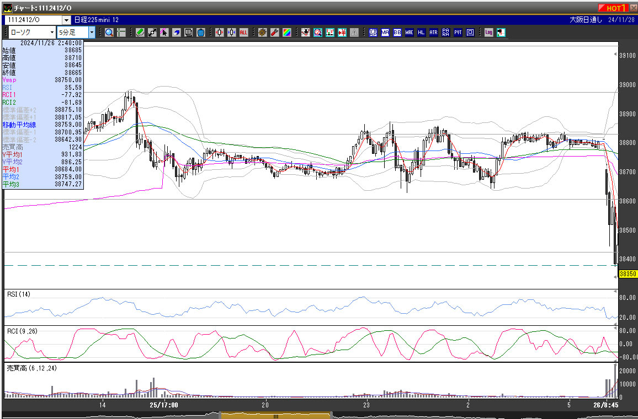The height and width of the screenshot is (419, 638).
Task: Toggle the MA moving average indicator
Action: [x=385, y=33]
